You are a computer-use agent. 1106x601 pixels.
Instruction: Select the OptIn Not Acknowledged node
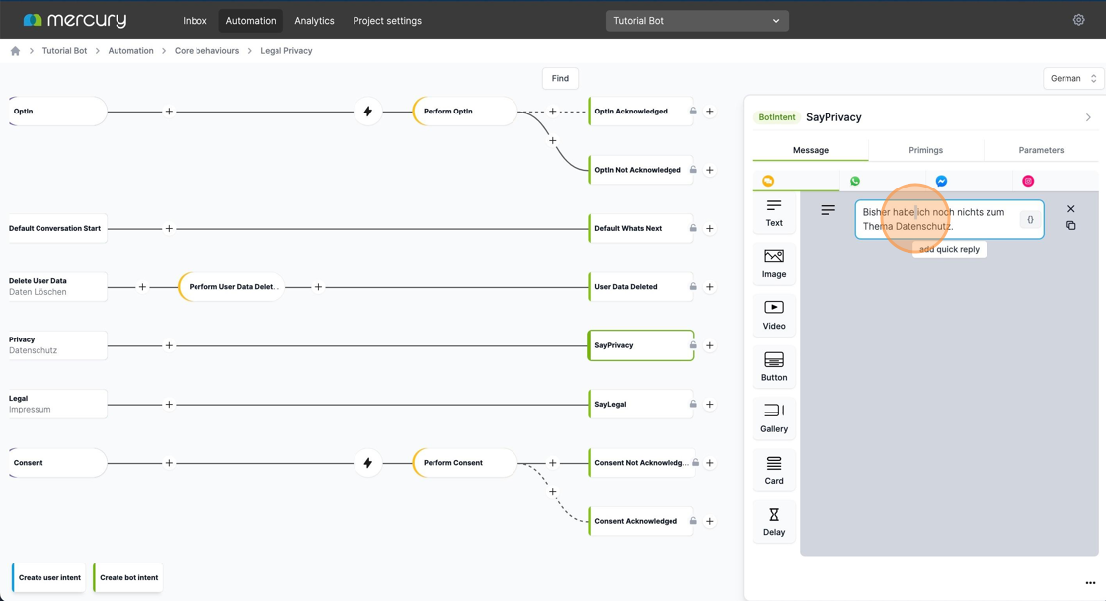click(641, 170)
